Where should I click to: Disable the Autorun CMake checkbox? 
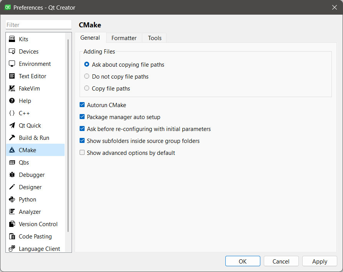[x=82, y=105]
